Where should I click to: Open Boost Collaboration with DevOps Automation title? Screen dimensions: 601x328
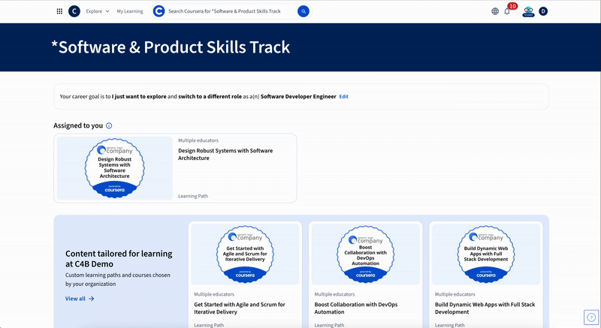point(355,308)
